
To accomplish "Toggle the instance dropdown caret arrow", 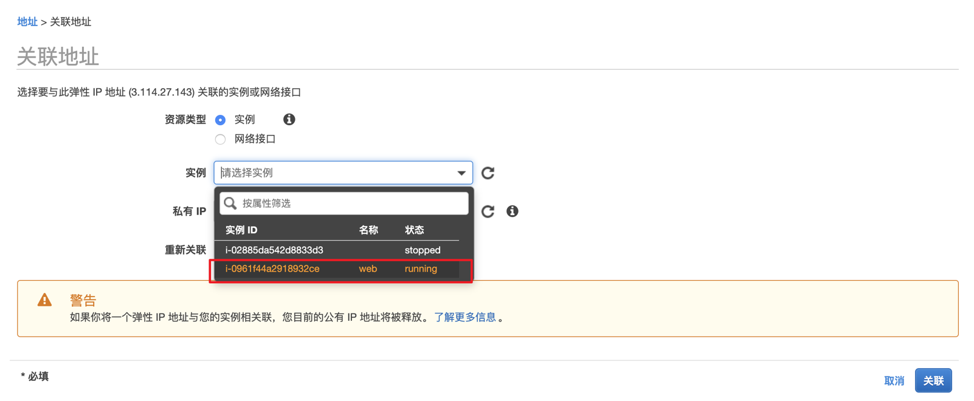I will point(461,173).
